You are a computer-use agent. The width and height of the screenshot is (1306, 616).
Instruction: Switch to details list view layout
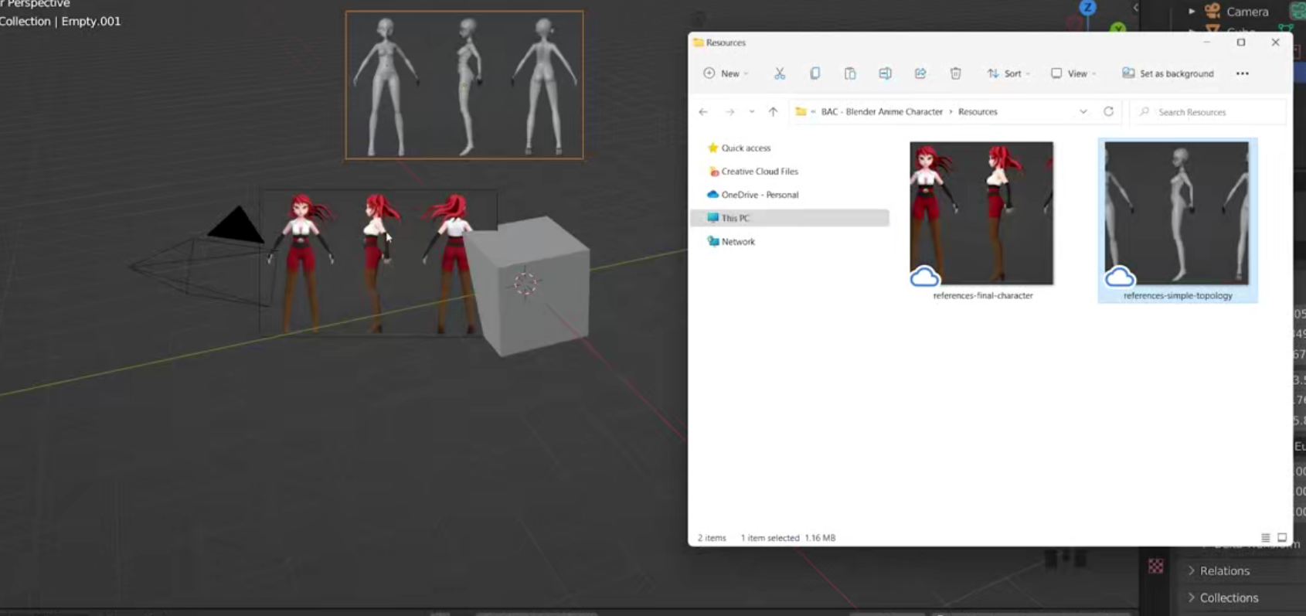coord(1265,538)
